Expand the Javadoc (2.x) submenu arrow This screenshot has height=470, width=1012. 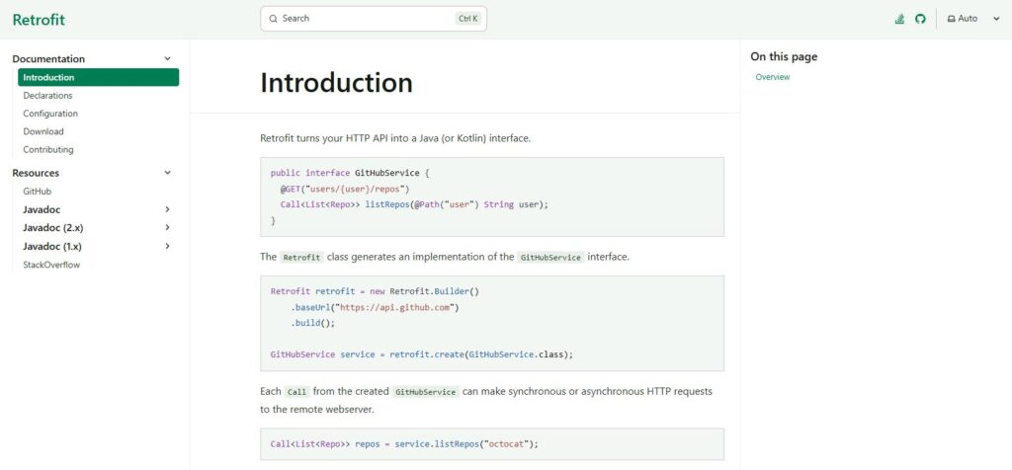(167, 227)
